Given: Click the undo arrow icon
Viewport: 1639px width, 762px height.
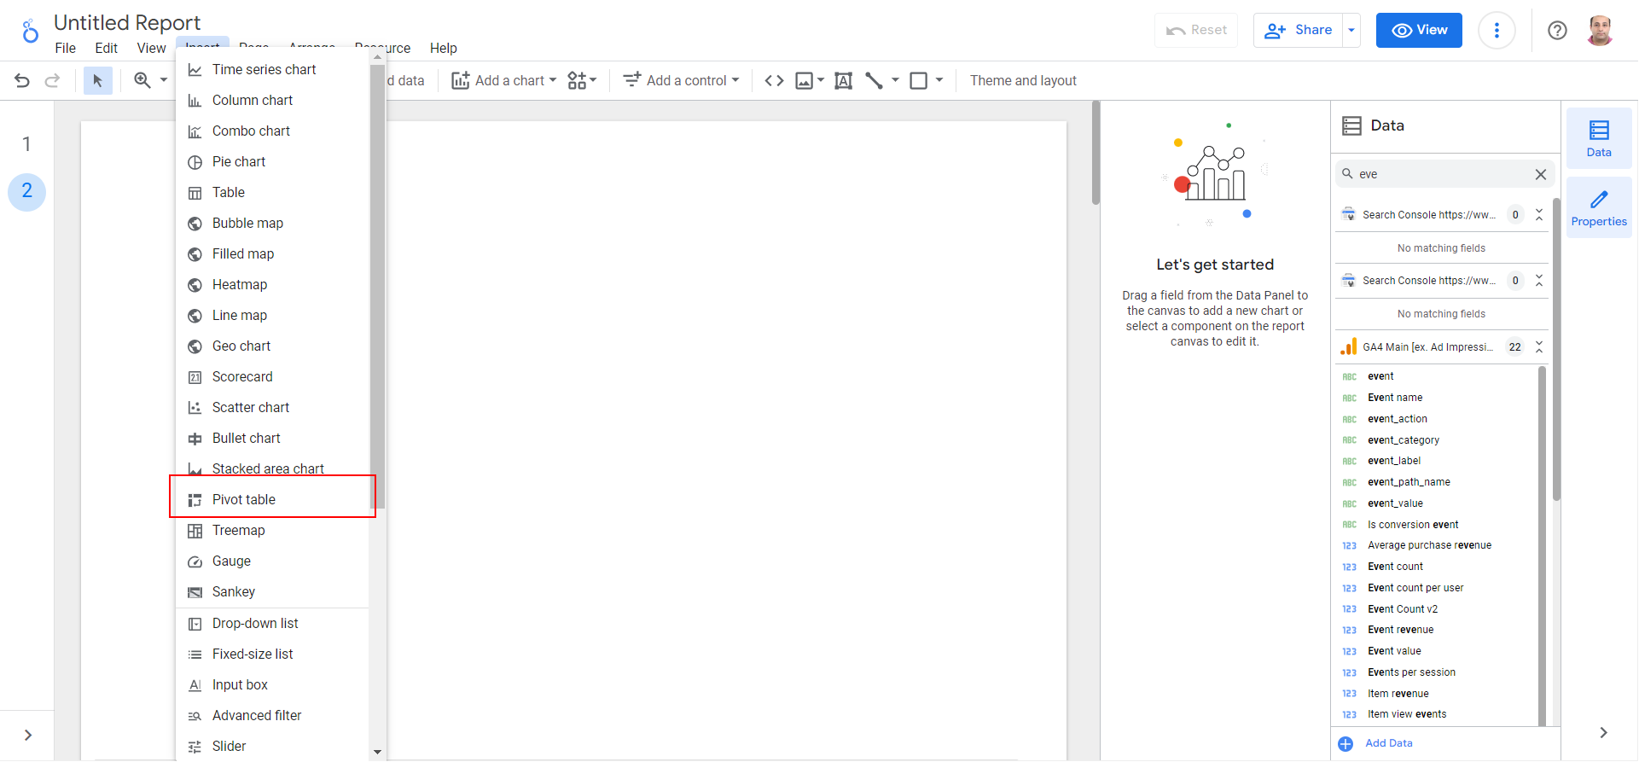Looking at the screenshot, I should (22, 80).
